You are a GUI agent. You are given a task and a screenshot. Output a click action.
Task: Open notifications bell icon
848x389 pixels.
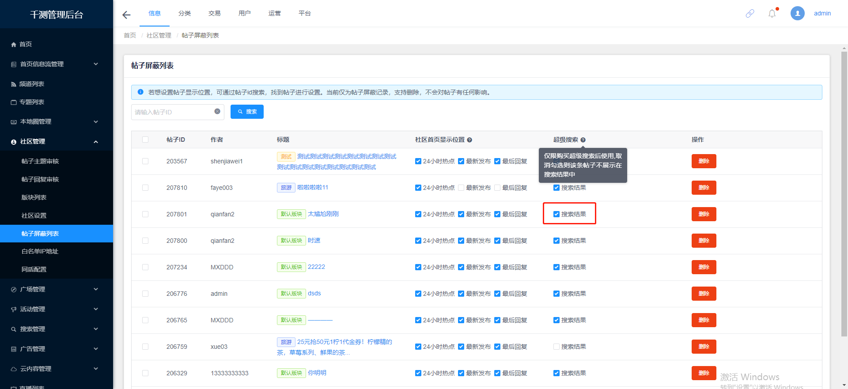click(x=772, y=14)
